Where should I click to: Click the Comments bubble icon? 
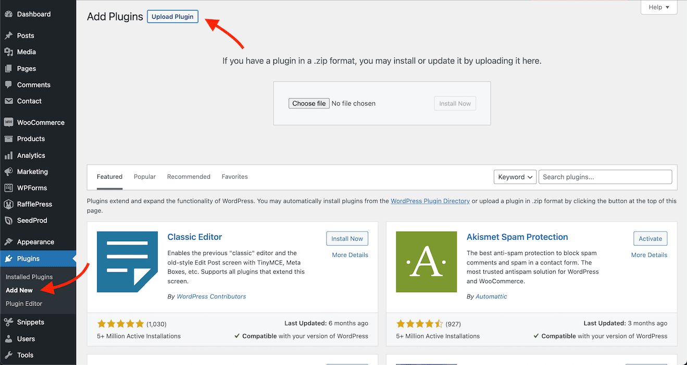[8, 84]
